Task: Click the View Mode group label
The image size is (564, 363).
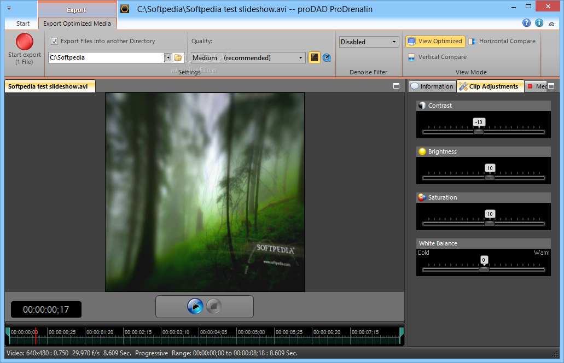Action: click(471, 72)
